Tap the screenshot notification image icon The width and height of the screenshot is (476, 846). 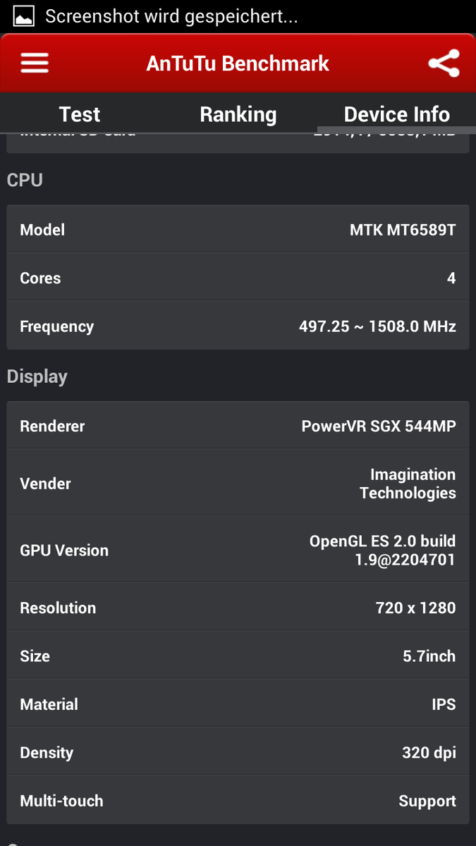(x=23, y=16)
